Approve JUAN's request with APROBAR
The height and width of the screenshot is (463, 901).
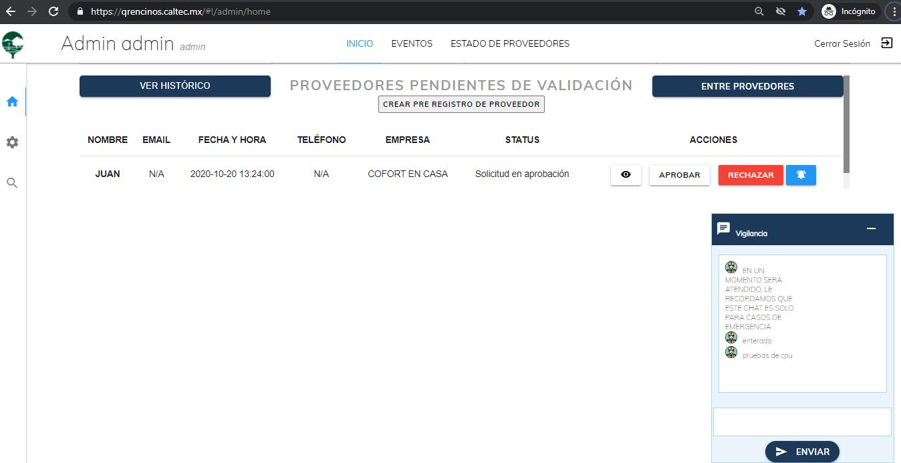click(680, 175)
